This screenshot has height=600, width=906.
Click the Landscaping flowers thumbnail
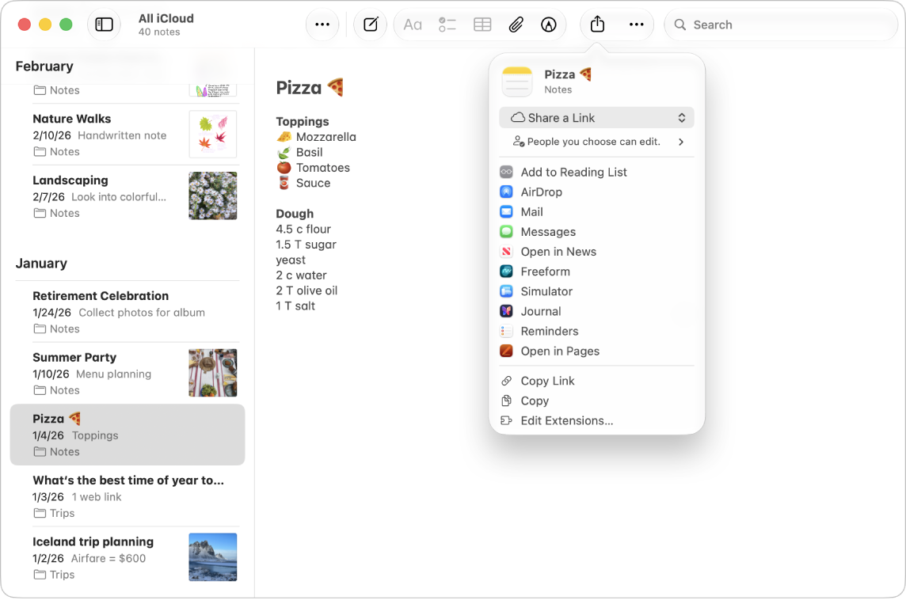212,196
